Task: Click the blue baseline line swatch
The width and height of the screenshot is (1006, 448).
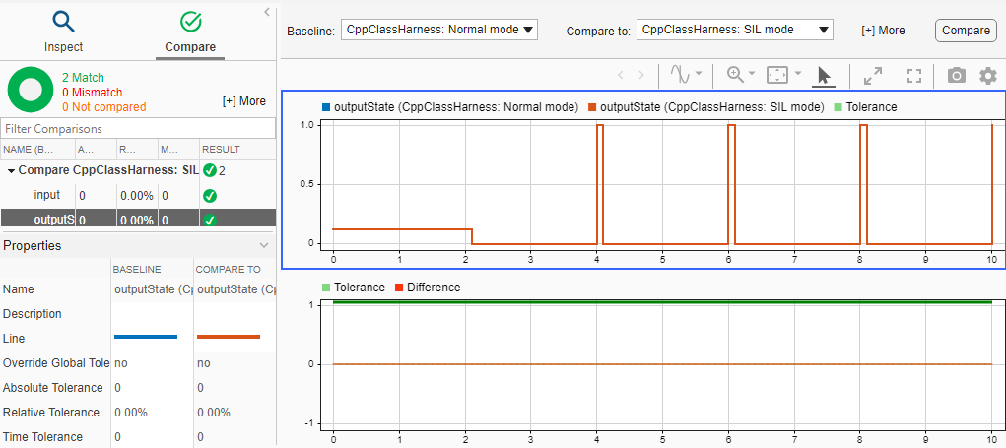Action: pos(146,337)
